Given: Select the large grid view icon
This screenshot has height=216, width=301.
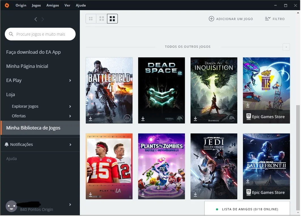Looking at the screenshot, I should [112, 19].
